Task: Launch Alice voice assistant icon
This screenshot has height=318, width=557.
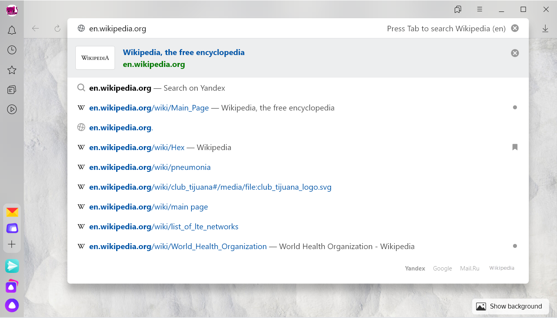Action: (x=12, y=305)
